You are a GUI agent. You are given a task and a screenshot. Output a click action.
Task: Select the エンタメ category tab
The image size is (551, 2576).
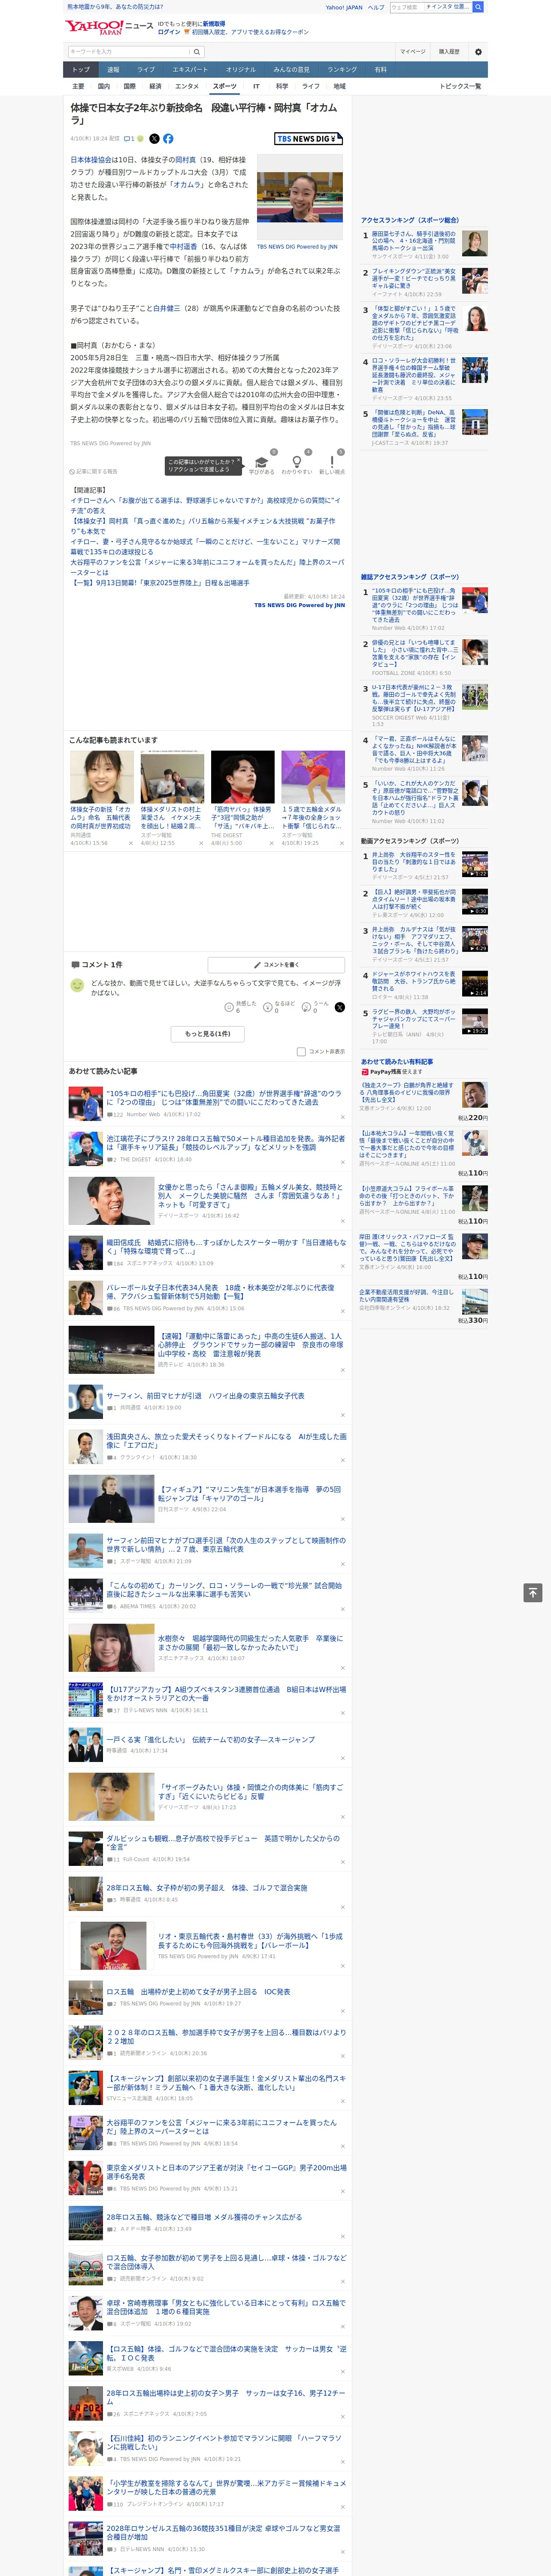187,86
